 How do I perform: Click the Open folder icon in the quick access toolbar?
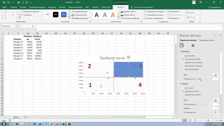(19, 2)
